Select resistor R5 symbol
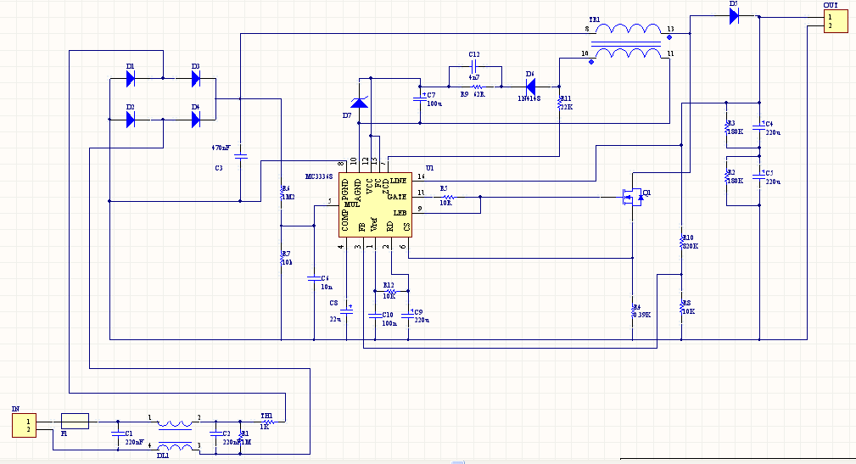This screenshot has width=856, height=464. (x=448, y=197)
